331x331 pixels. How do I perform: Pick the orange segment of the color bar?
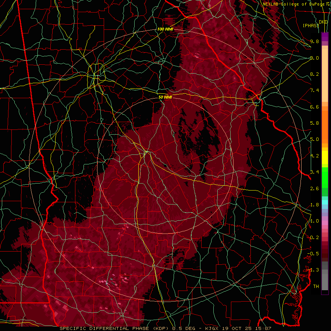point(325,127)
